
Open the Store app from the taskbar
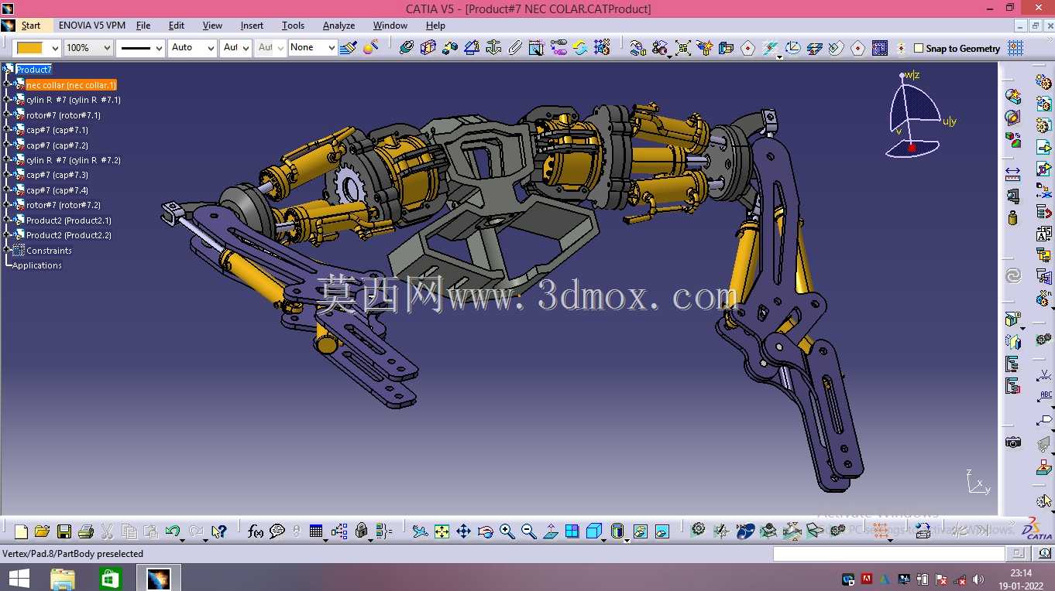coord(110,579)
